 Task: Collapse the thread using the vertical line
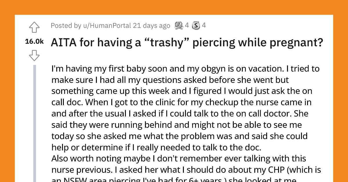[x=35, y=122]
